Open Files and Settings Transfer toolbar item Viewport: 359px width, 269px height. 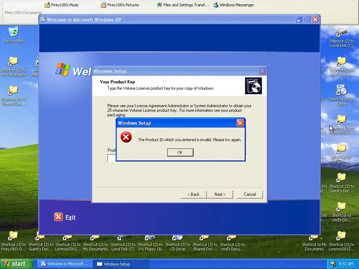coord(183,5)
